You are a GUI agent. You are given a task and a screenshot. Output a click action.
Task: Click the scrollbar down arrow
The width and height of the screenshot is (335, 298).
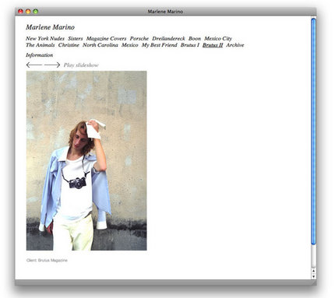pos(314,276)
